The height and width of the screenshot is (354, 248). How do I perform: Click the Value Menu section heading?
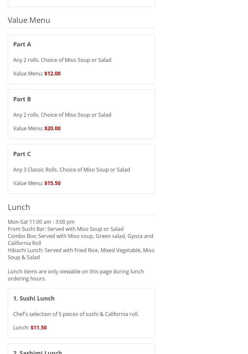click(29, 20)
